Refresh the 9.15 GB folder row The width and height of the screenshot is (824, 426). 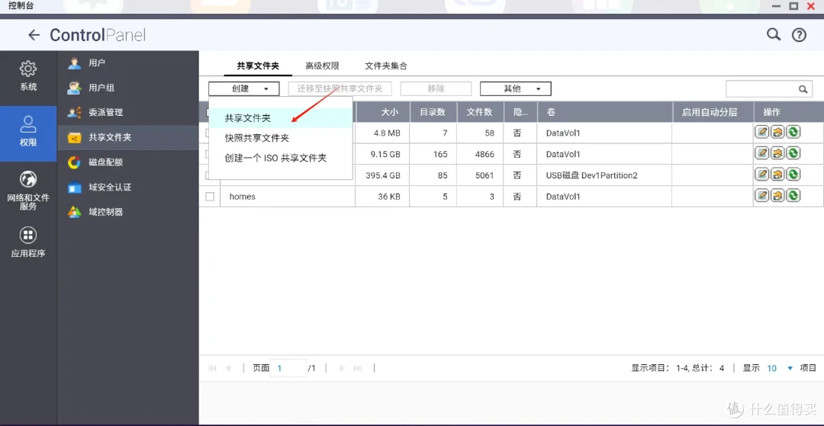pos(793,153)
